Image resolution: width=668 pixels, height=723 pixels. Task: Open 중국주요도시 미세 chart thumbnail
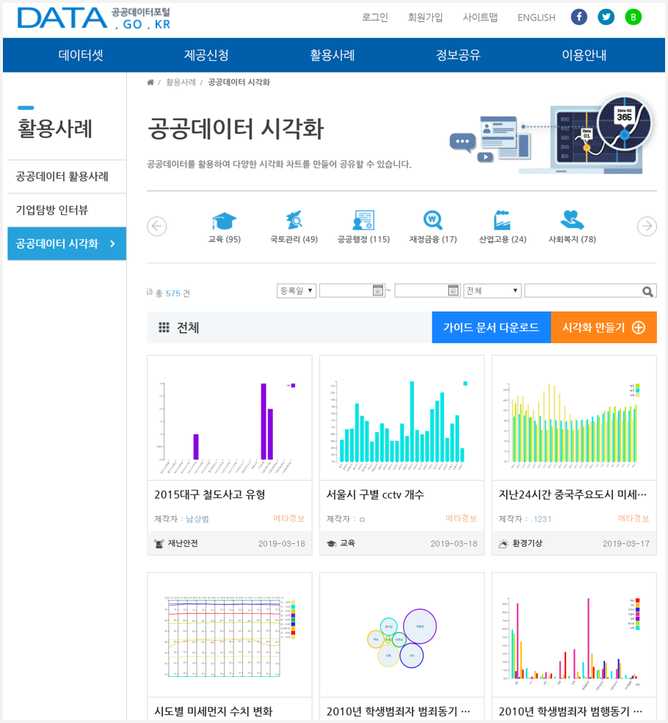click(574, 418)
